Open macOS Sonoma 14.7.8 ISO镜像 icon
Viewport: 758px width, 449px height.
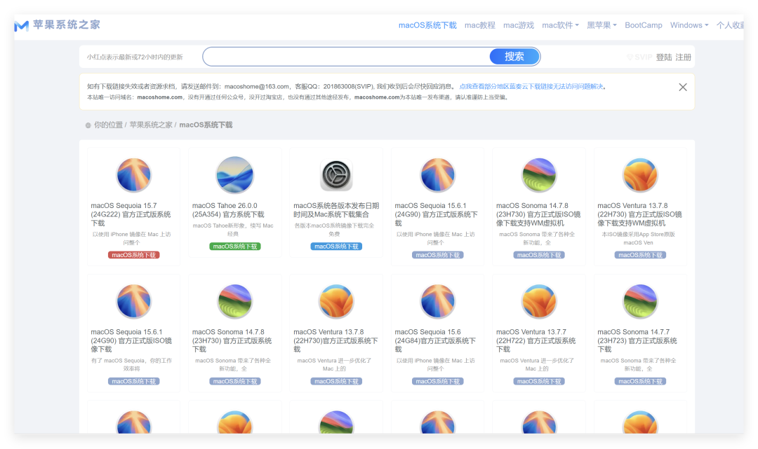click(x=539, y=175)
